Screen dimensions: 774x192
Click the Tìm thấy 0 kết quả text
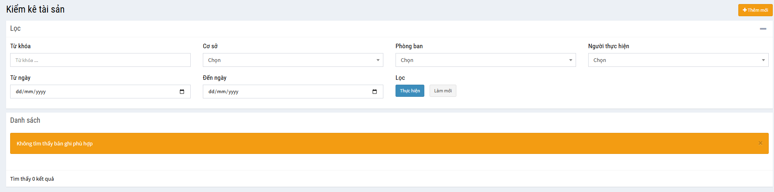click(32, 179)
